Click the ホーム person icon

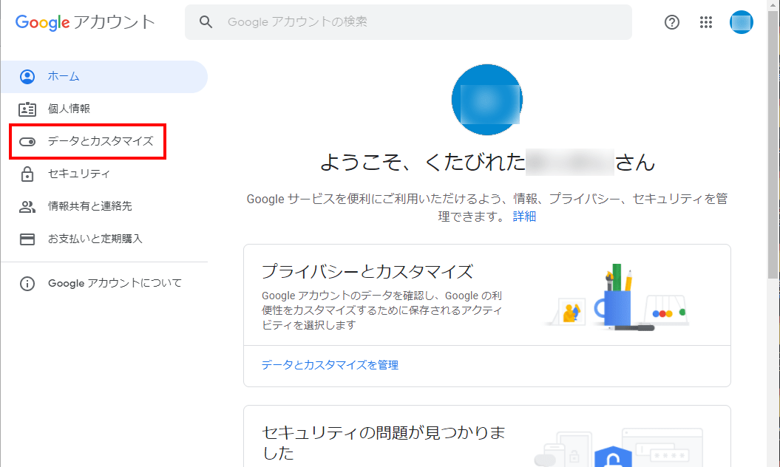point(27,77)
